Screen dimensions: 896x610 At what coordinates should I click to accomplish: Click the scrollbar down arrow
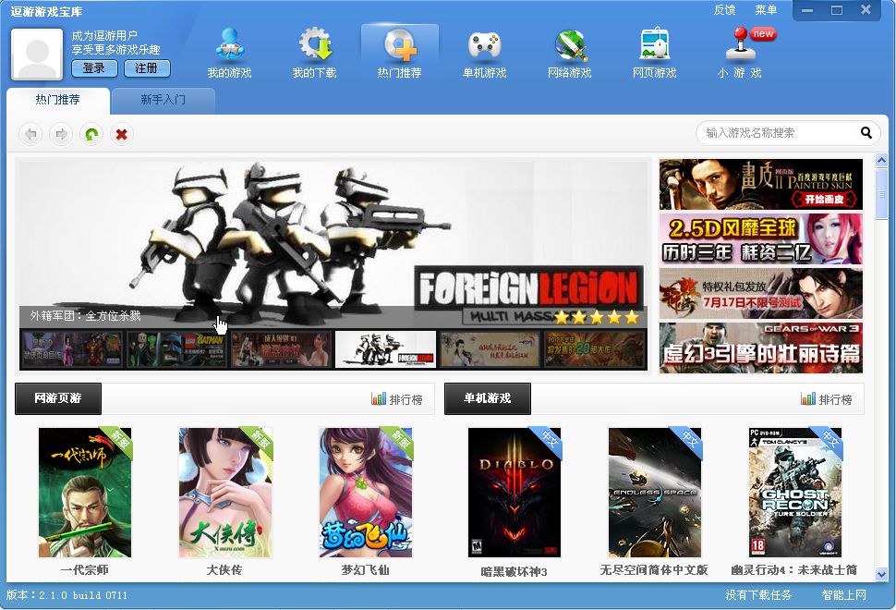[881, 573]
